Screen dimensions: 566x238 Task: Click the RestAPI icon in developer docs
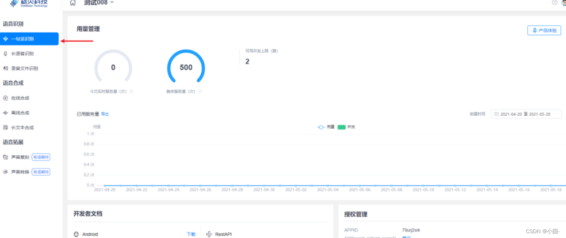[209, 234]
